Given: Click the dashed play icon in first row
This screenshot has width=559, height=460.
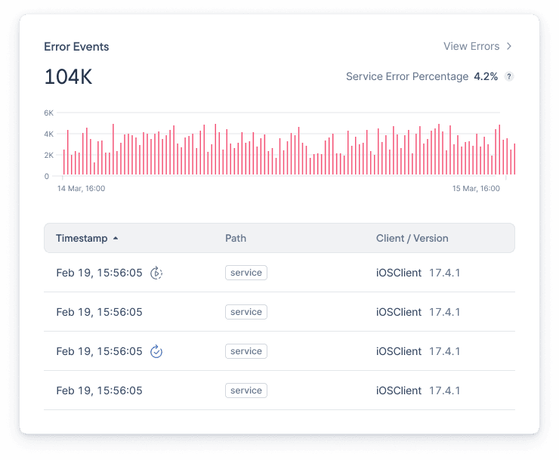Looking at the screenshot, I should click(156, 273).
